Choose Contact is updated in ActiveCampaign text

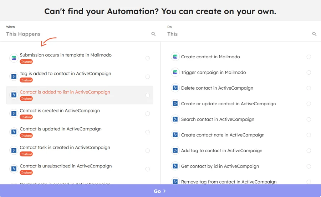[61, 129]
